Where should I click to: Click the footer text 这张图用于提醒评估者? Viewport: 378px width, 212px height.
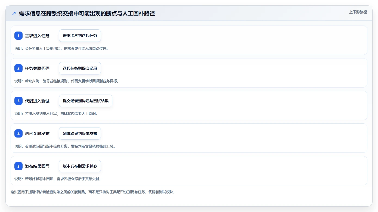(93, 192)
